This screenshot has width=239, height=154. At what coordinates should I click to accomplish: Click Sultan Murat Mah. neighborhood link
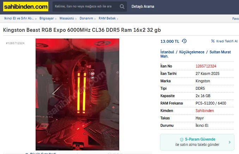click(196, 54)
